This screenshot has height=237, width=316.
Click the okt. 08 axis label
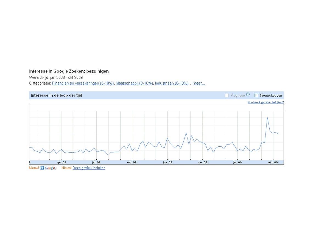(x=132, y=162)
